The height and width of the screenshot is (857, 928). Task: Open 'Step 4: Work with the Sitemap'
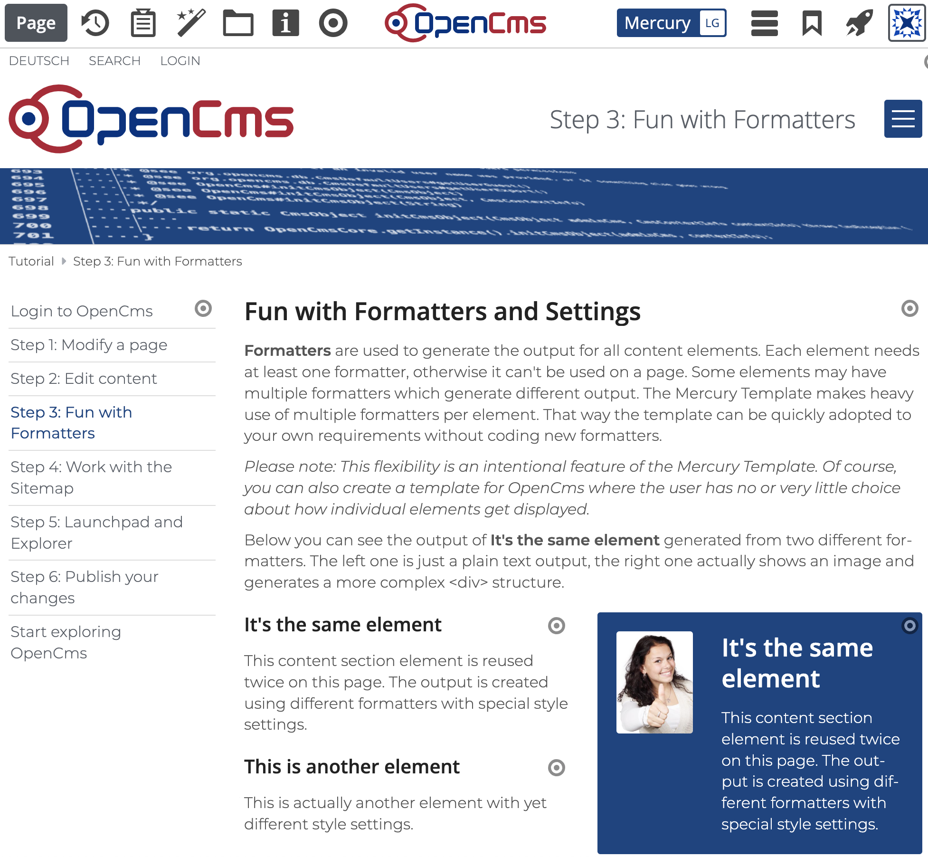91,477
